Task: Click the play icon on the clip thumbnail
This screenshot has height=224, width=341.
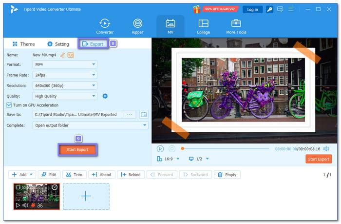Action: 18,205
